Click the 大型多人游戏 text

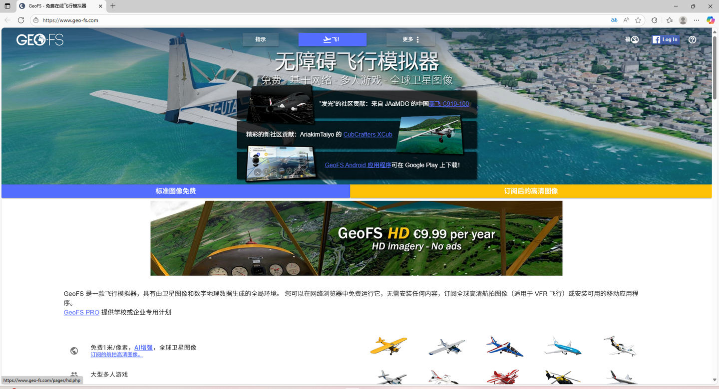pyautogui.click(x=109, y=374)
